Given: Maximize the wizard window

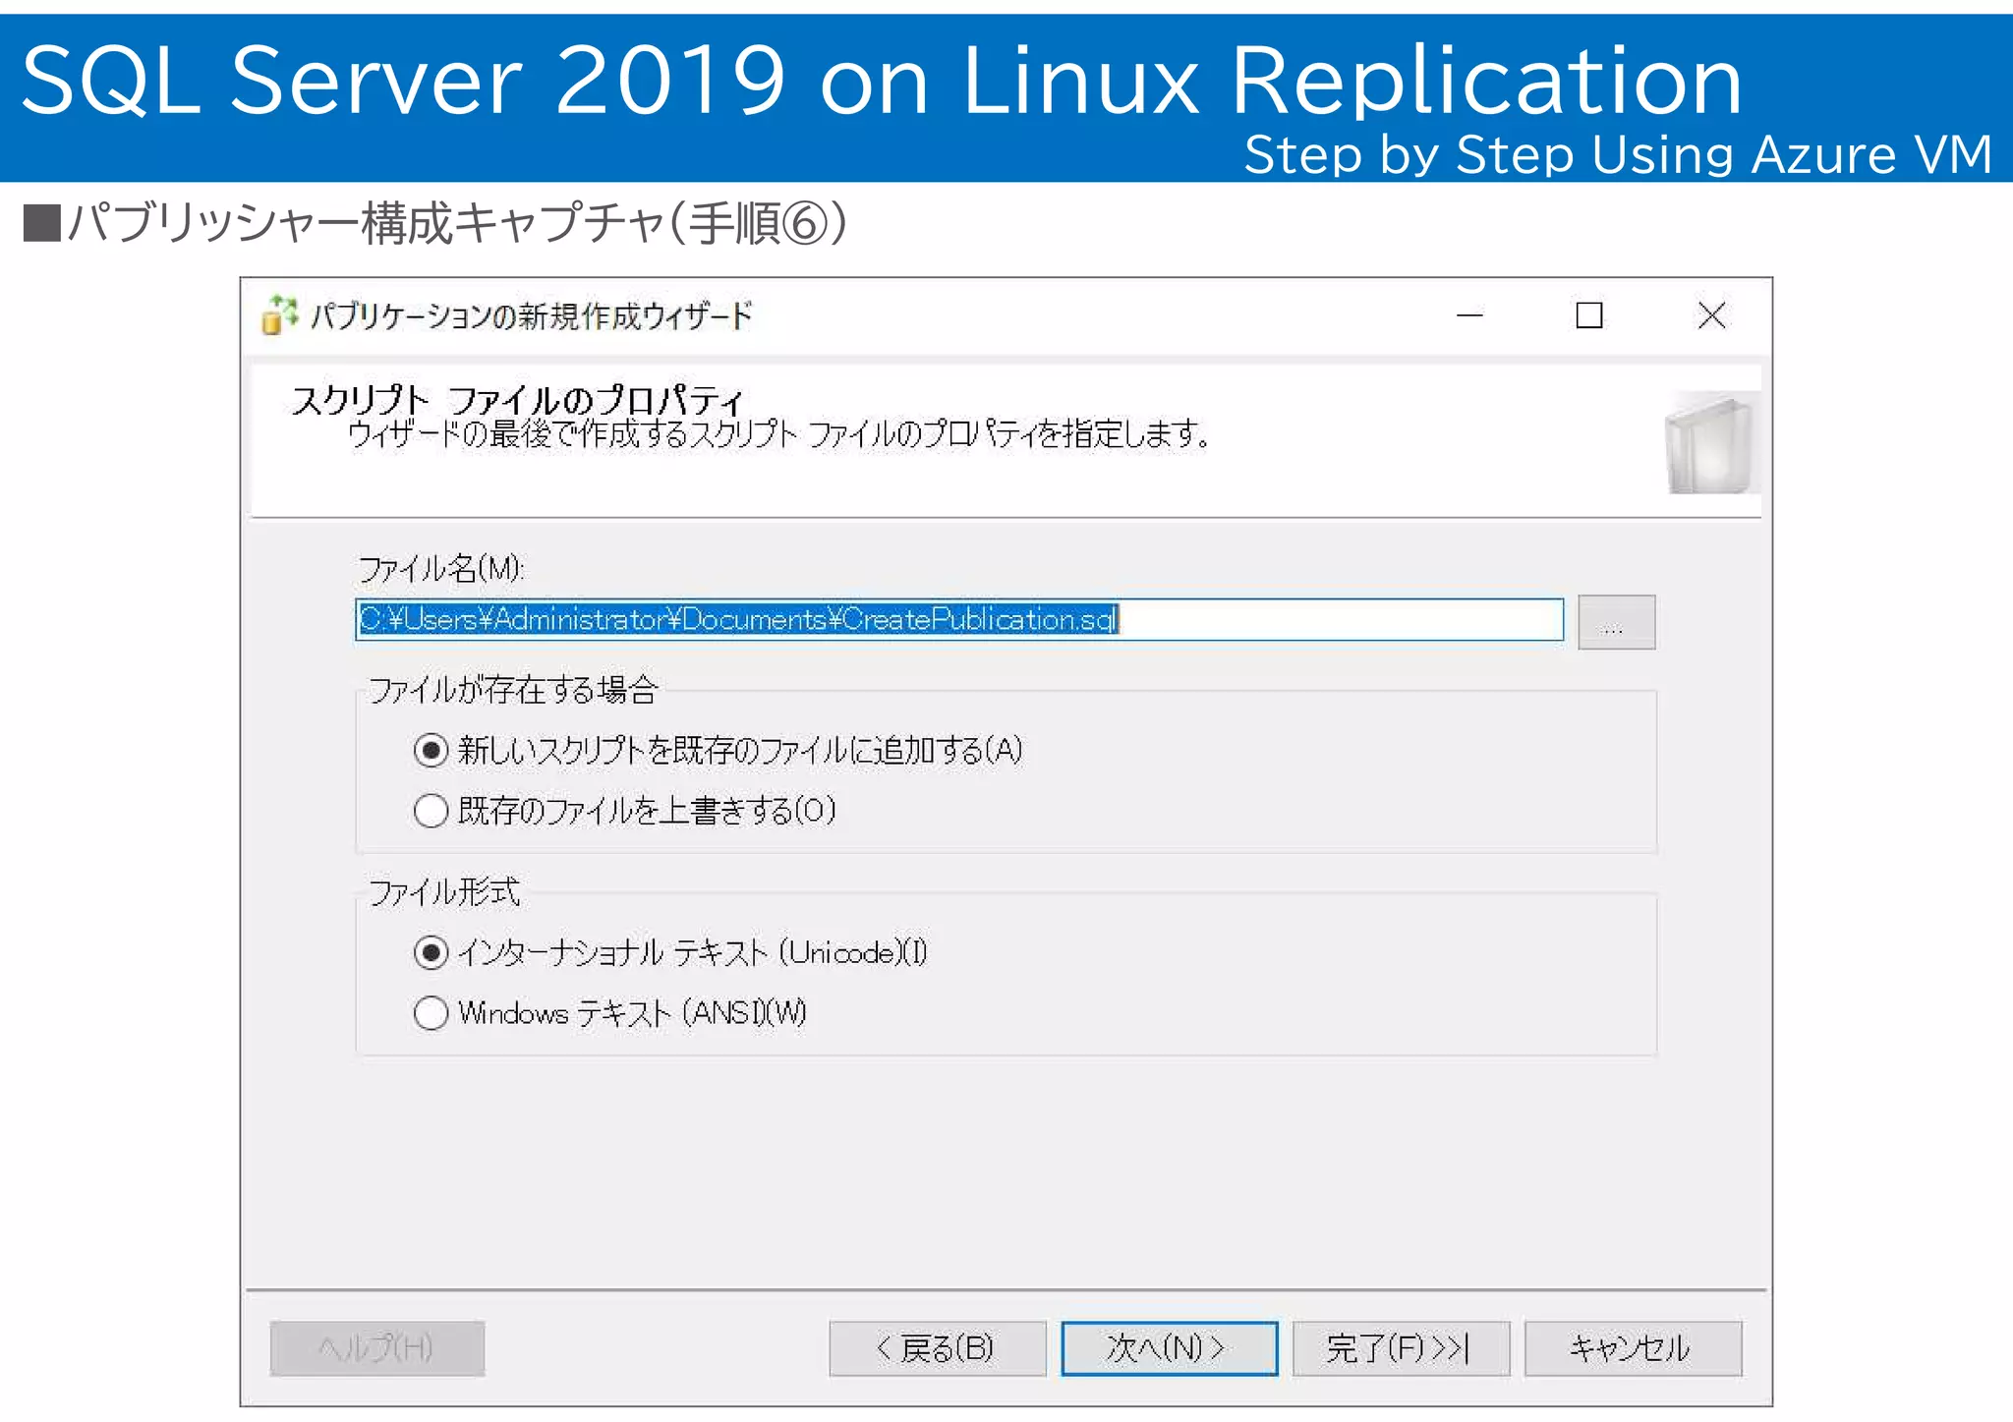Looking at the screenshot, I should [x=1589, y=315].
